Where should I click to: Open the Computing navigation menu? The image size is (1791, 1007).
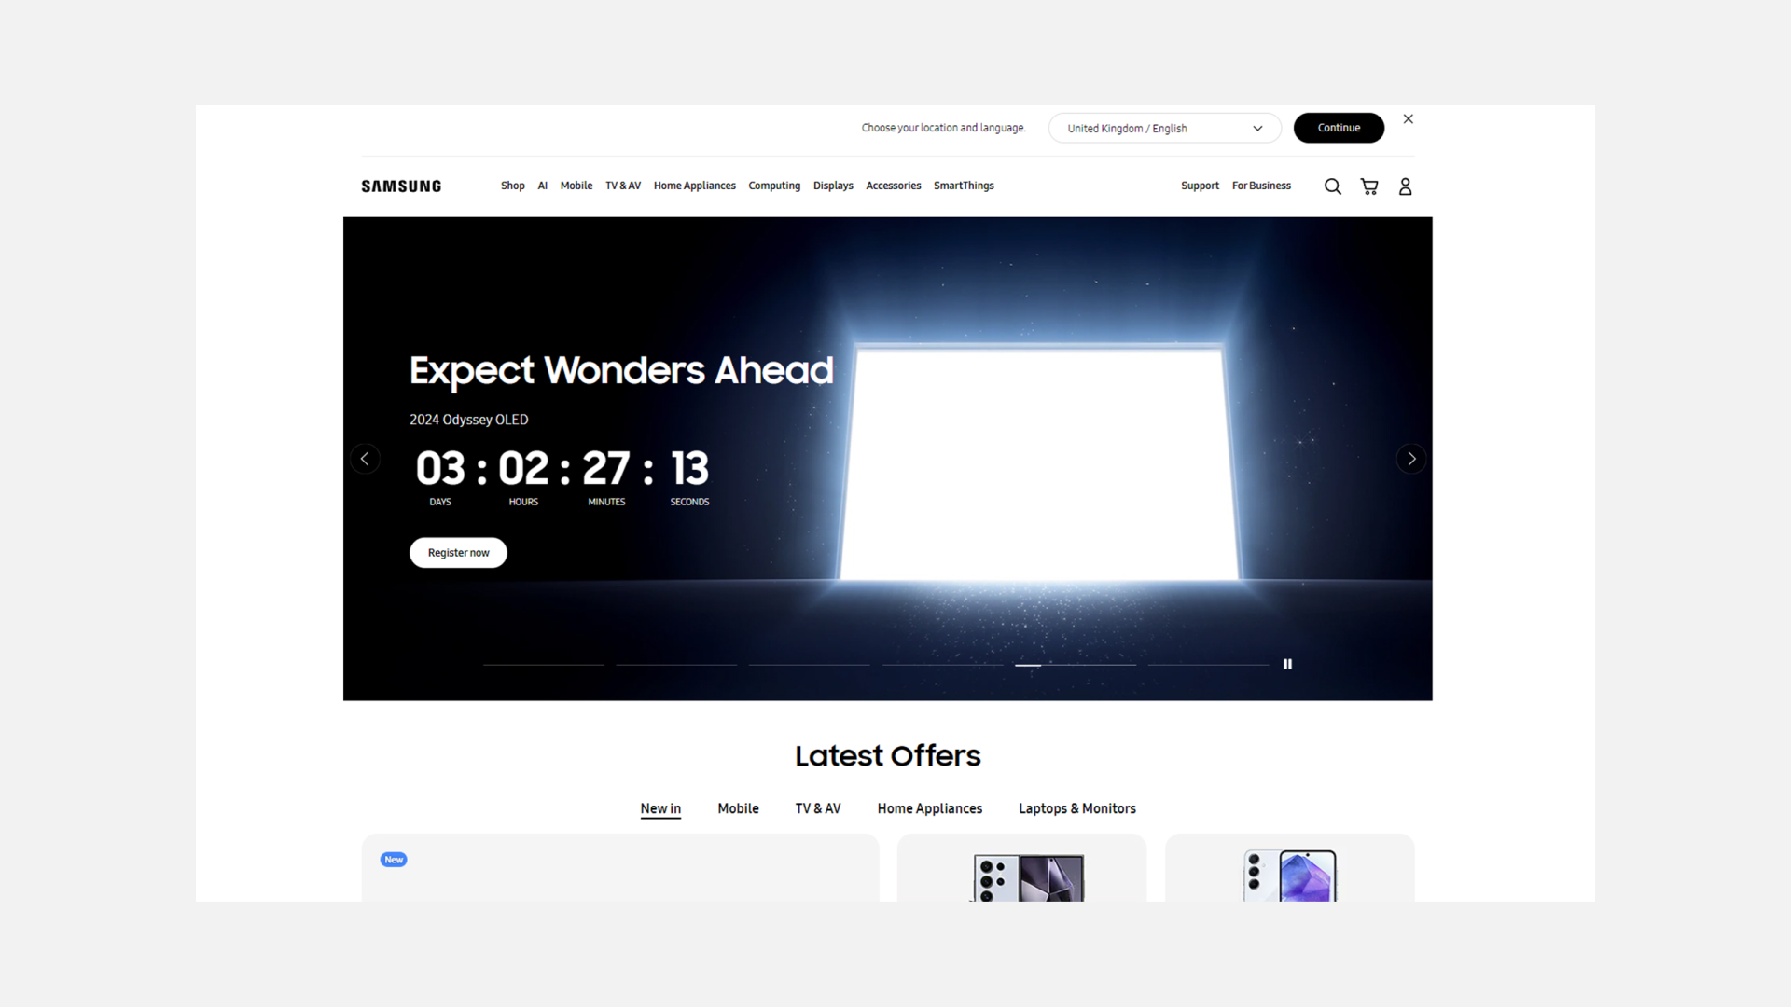(774, 186)
